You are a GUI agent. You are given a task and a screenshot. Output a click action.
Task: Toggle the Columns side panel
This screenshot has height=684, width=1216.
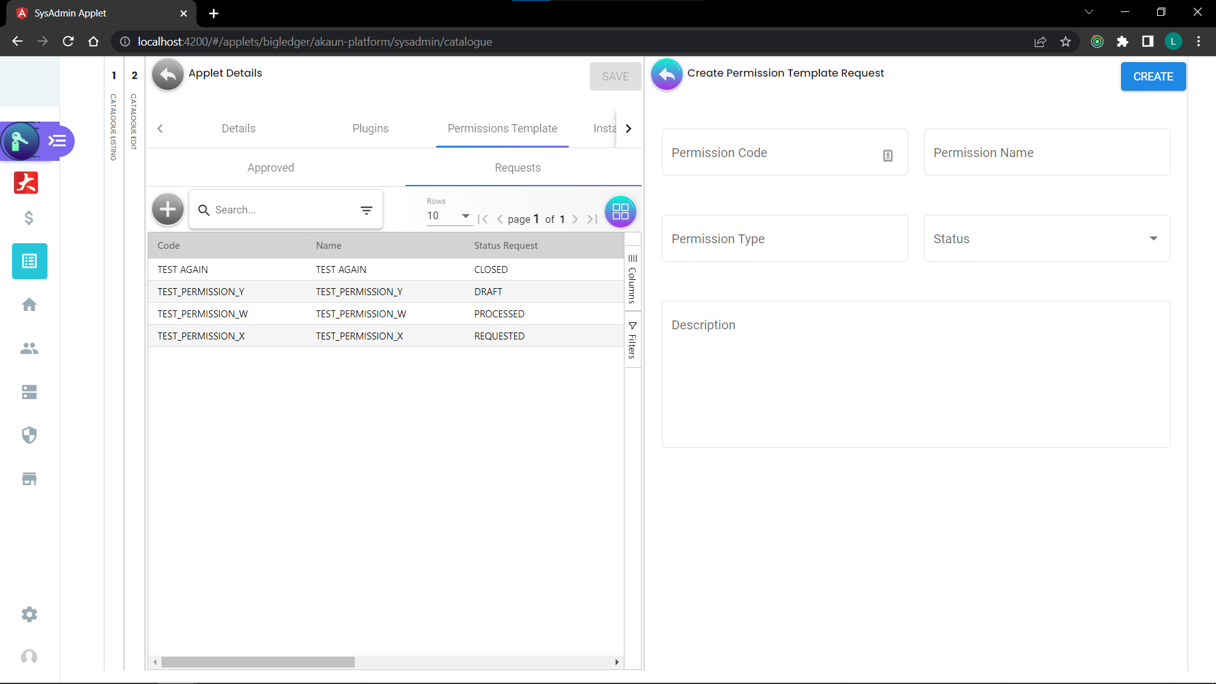[632, 279]
